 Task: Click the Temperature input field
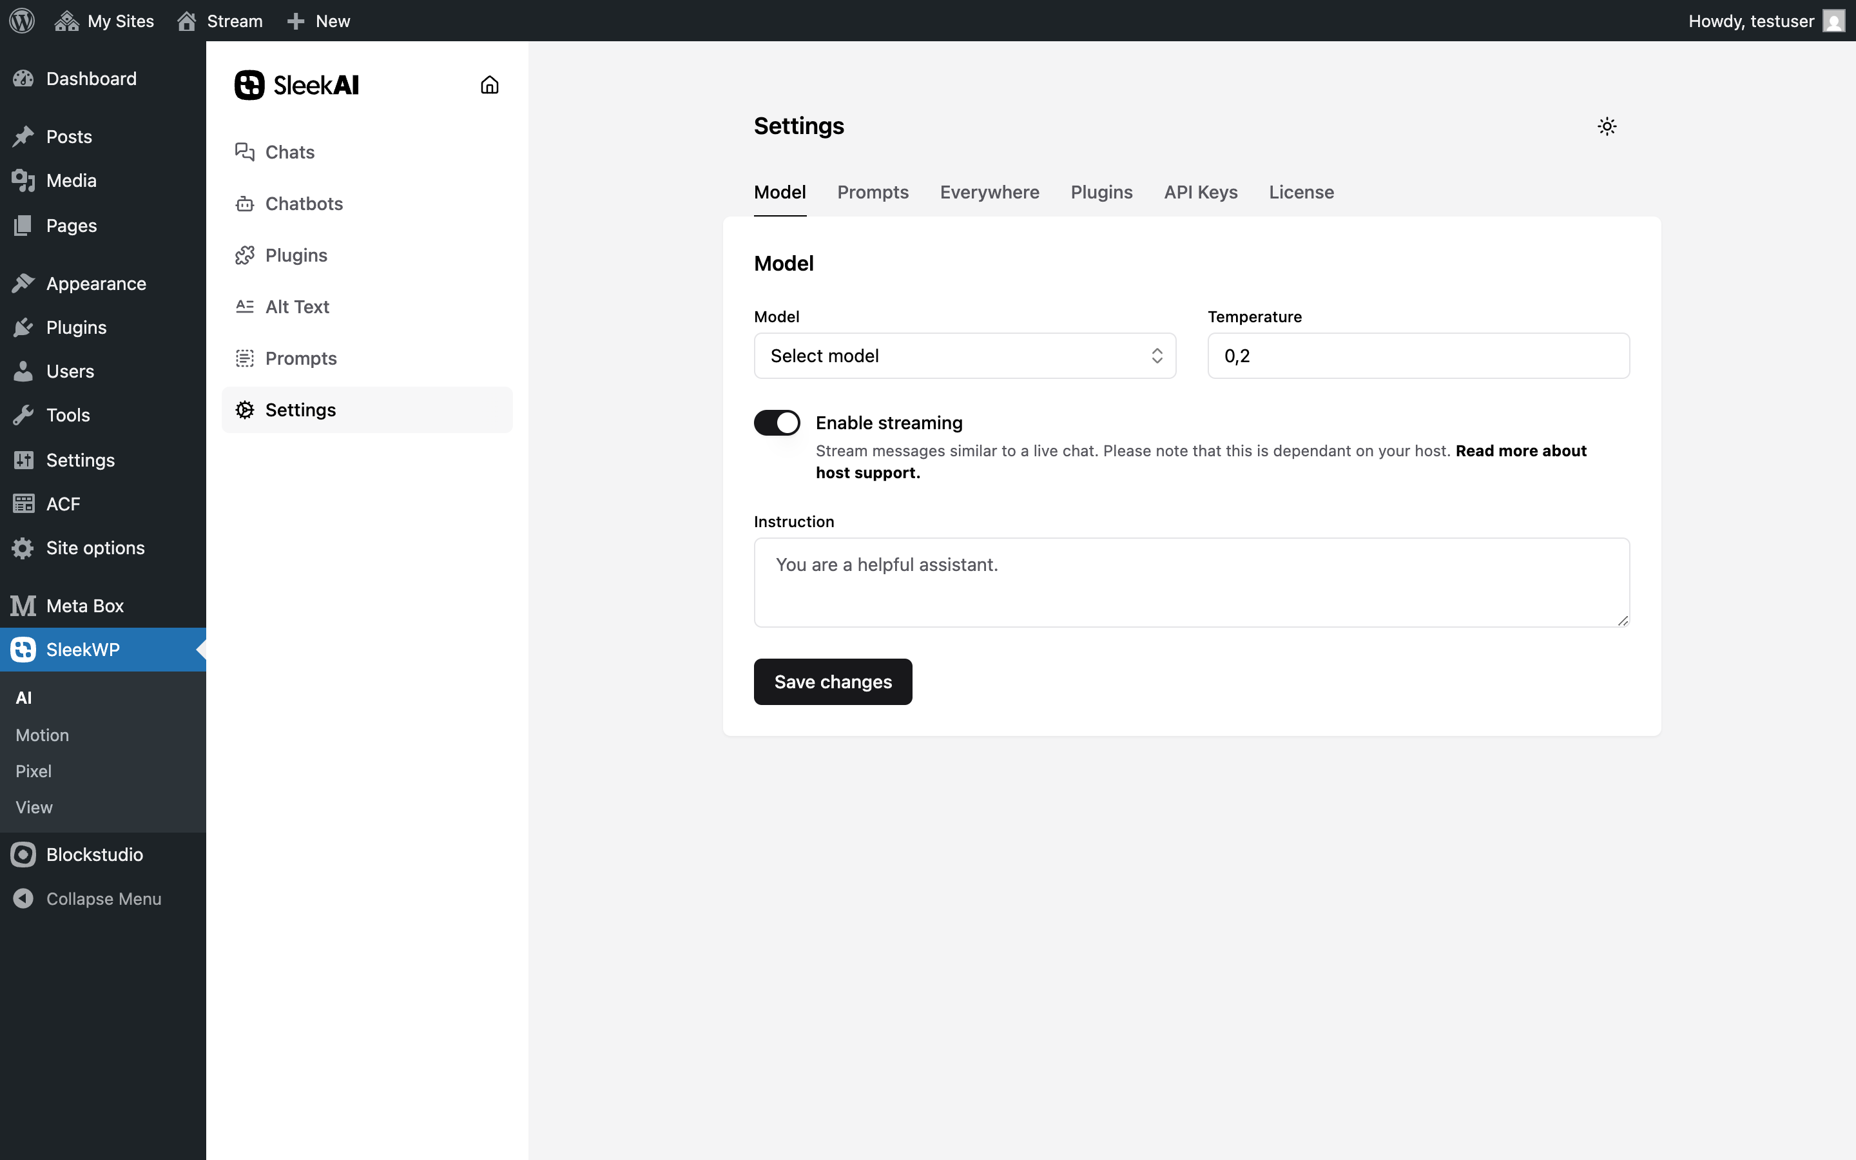click(x=1418, y=356)
